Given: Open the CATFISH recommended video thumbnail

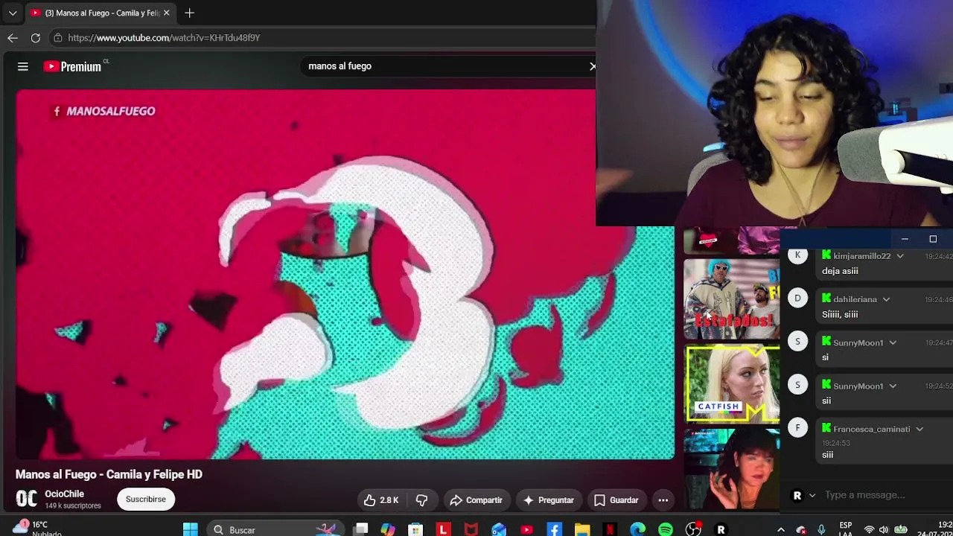Looking at the screenshot, I should [731, 383].
